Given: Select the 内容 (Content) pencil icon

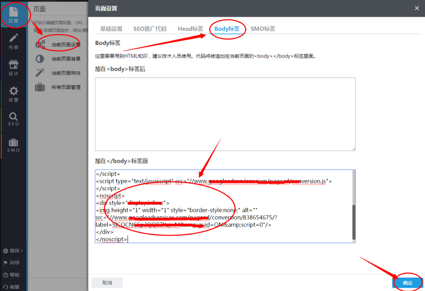Looking at the screenshot, I should 13,41.
